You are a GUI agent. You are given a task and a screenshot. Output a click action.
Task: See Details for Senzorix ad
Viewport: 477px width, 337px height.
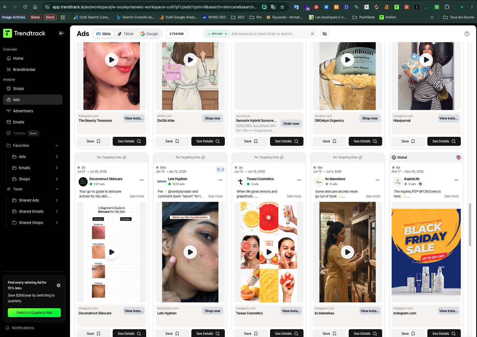click(x=287, y=141)
